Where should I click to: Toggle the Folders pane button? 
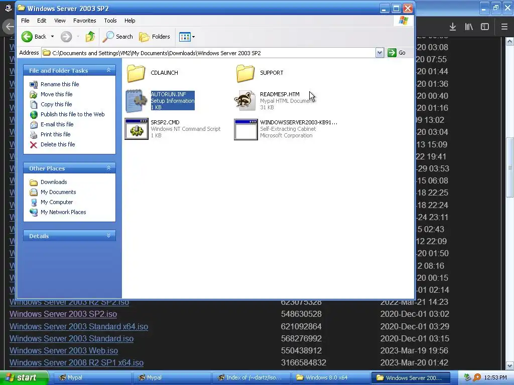coord(155,37)
